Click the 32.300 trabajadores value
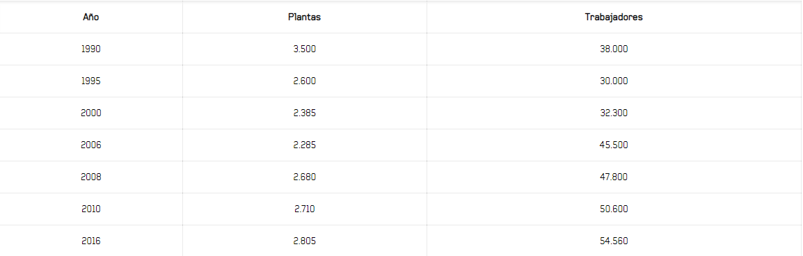 [614, 113]
